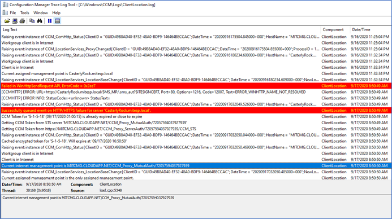Image resolution: width=392 pixels, height=219 pixels.
Task: Click the ClientLocation cell in the 'Failed in WinHttpSendRequest' row
Action: [x=334, y=86]
